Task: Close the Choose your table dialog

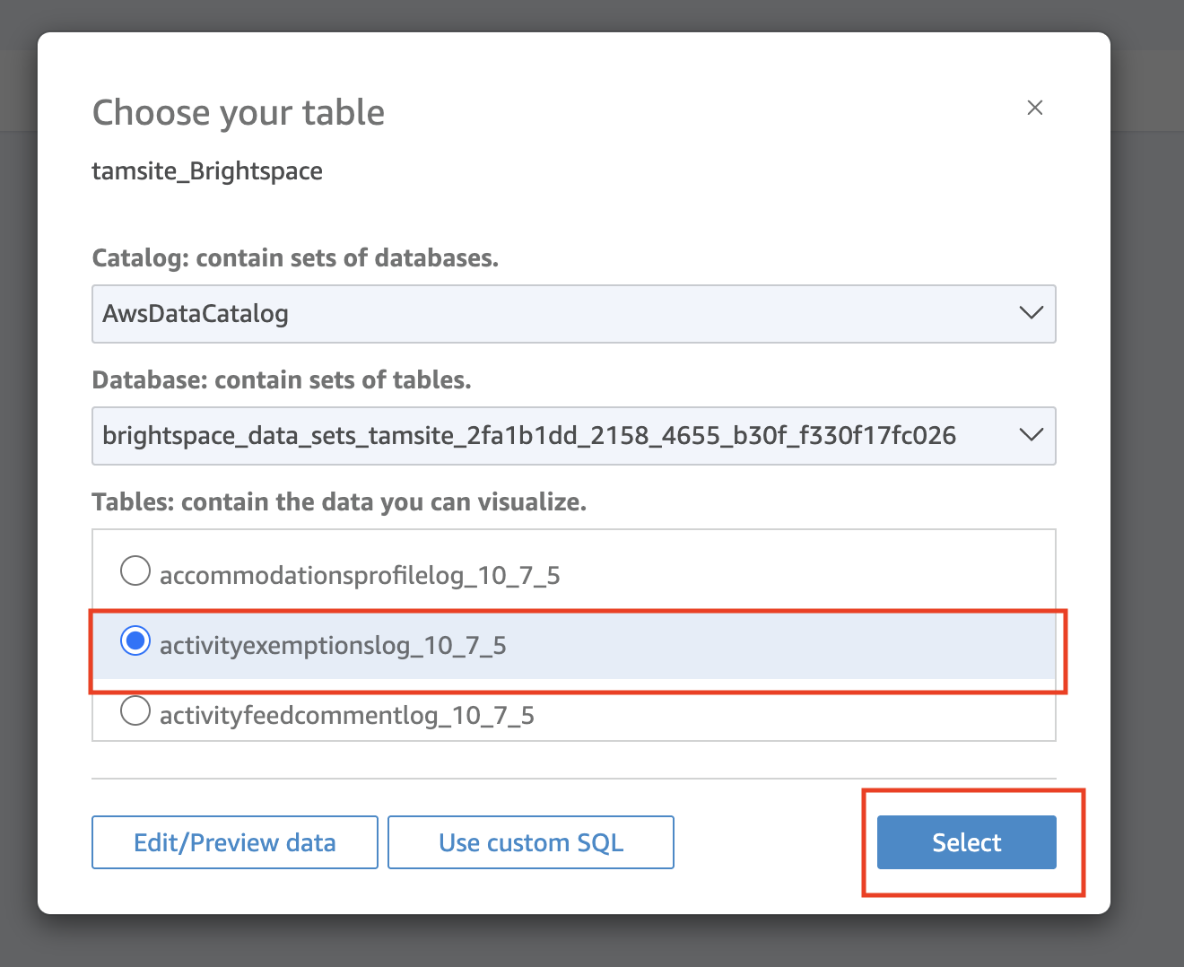Action: 1035,107
